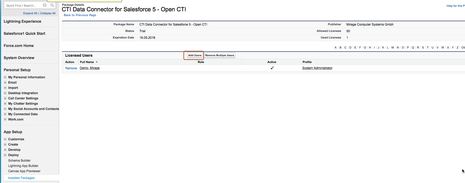The width and height of the screenshot is (465, 183).
Task: Filter users by letter A
Action: [336, 47]
